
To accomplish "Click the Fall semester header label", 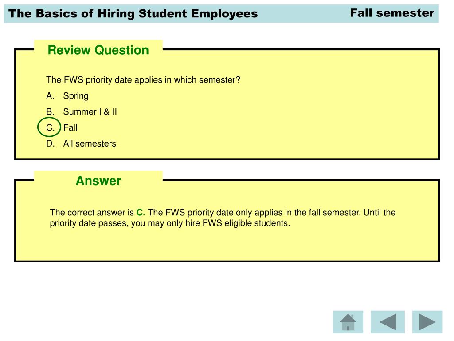I will (x=392, y=13).
